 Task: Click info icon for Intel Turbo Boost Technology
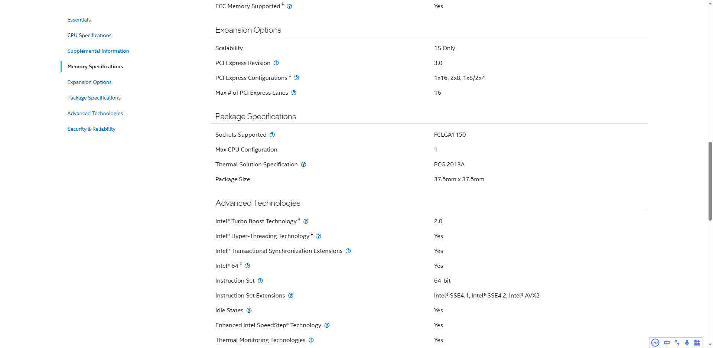(x=306, y=221)
